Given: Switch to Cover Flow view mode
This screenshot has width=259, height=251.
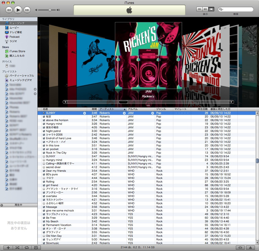Looking at the screenshot, I should coord(211,9).
